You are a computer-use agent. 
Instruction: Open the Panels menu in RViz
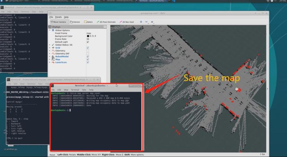point(58,17)
